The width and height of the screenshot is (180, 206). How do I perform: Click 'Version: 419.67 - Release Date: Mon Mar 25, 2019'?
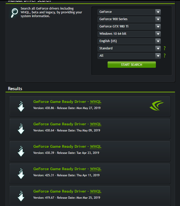coord(67,198)
